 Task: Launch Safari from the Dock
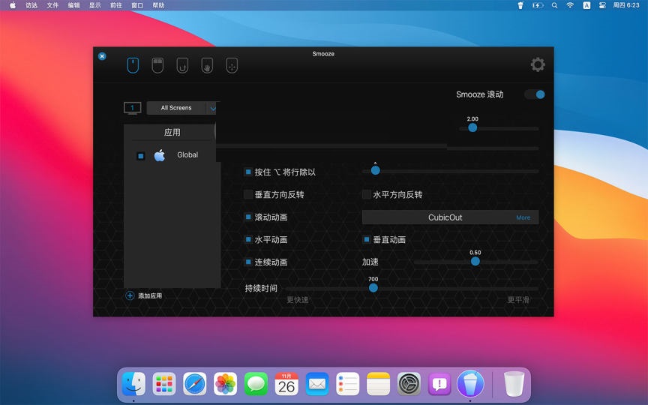195,384
